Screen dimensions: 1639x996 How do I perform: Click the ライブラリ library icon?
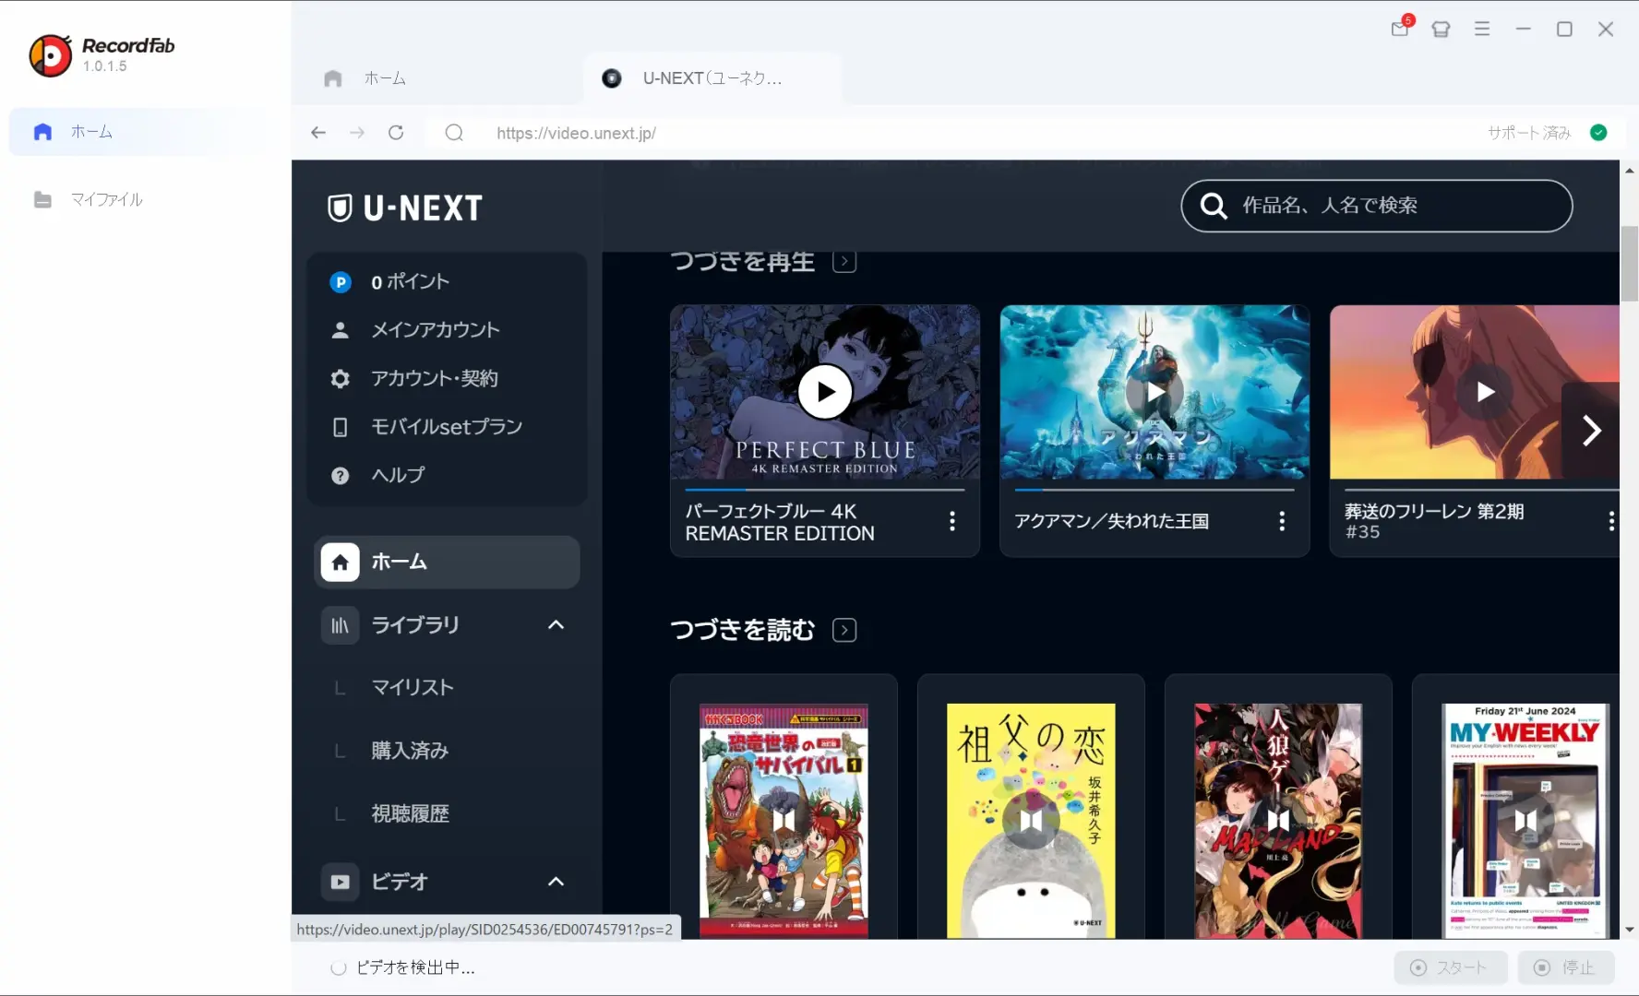point(340,625)
